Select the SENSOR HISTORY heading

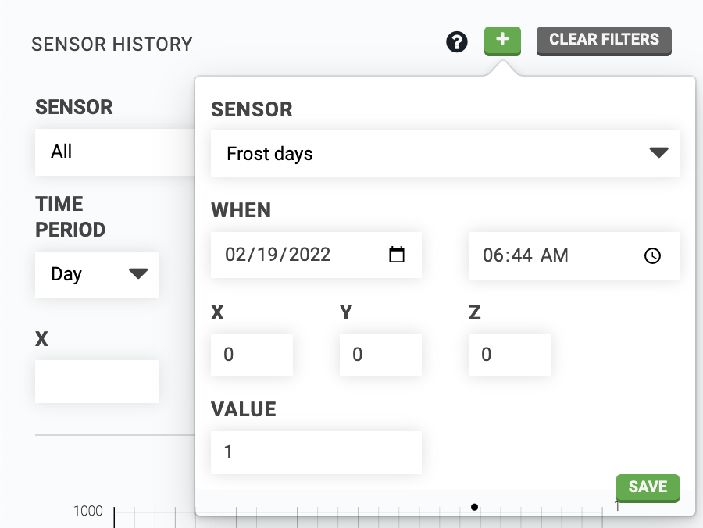click(x=112, y=45)
